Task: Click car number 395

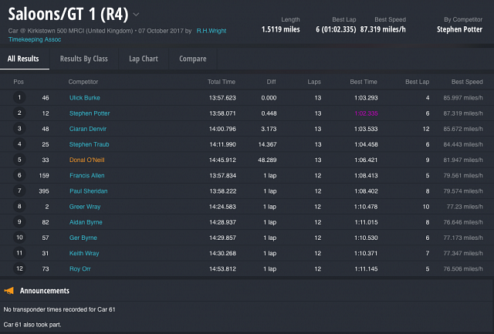Action: click(44, 191)
